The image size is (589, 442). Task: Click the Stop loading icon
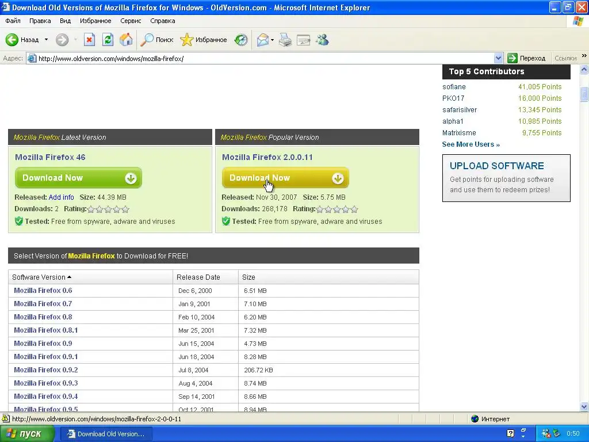(89, 40)
